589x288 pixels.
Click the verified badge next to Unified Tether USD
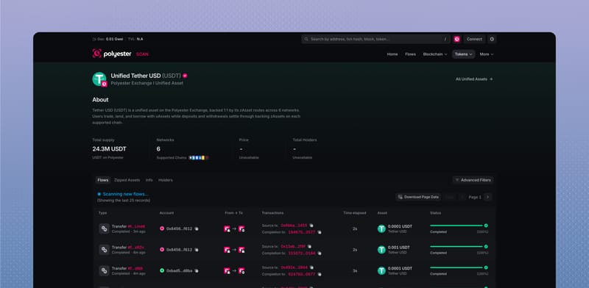[x=185, y=76]
